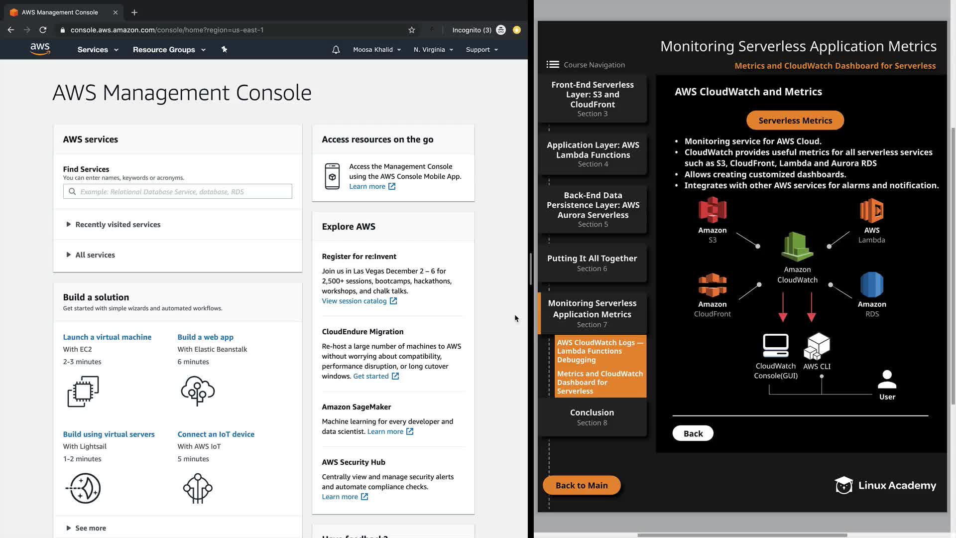
Task: Click the Back to Main button
Action: click(582, 485)
